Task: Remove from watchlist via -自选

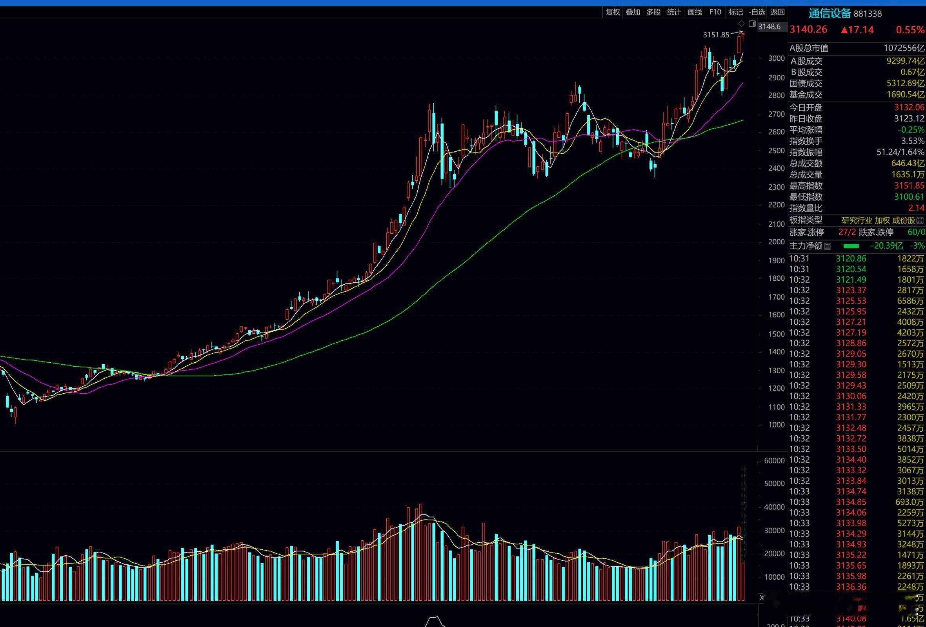Action: click(x=757, y=12)
